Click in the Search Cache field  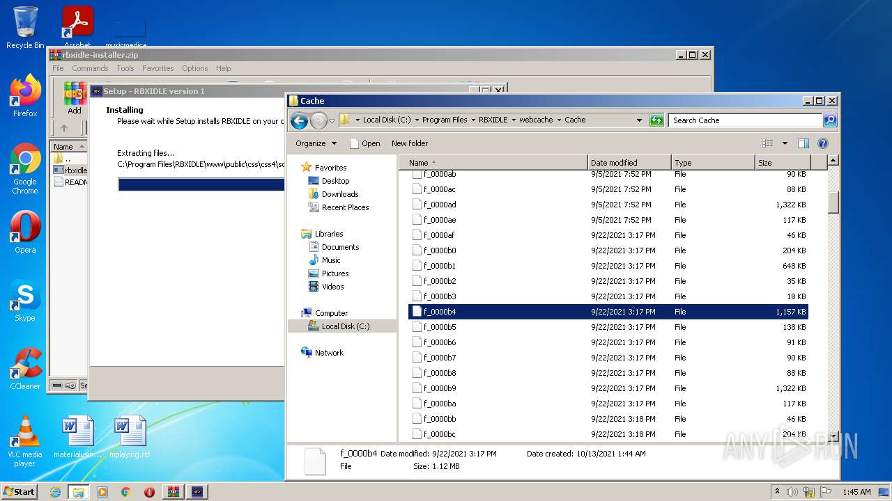click(746, 120)
